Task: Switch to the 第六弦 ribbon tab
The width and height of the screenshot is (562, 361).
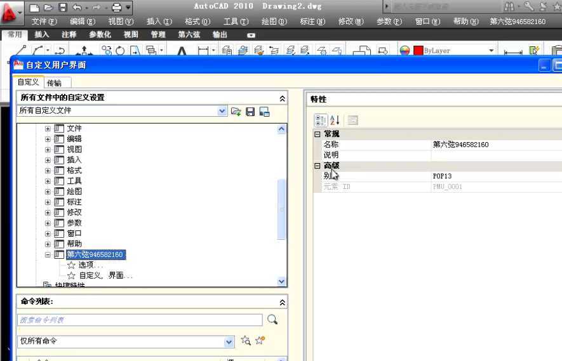Action: (189, 35)
